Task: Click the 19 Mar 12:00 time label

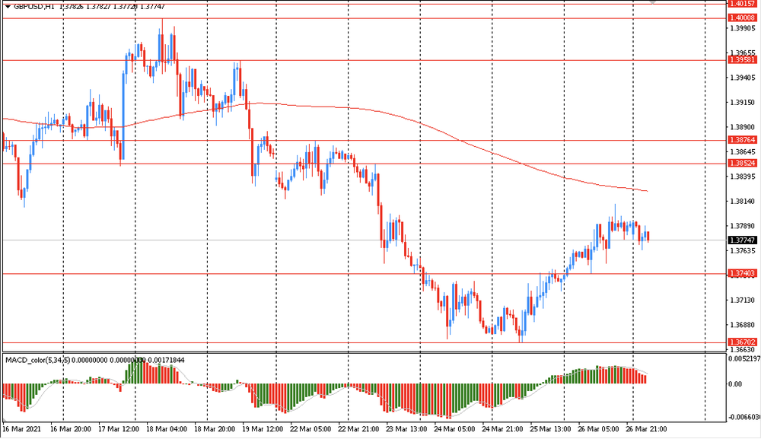Action: point(263,429)
